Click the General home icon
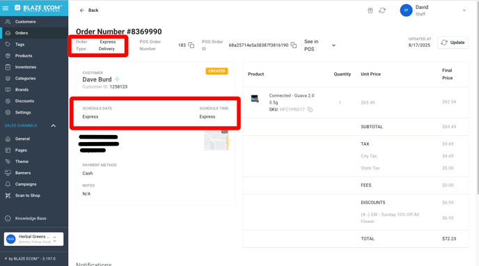Viewport: 479px width, 266px height. pos(8,139)
